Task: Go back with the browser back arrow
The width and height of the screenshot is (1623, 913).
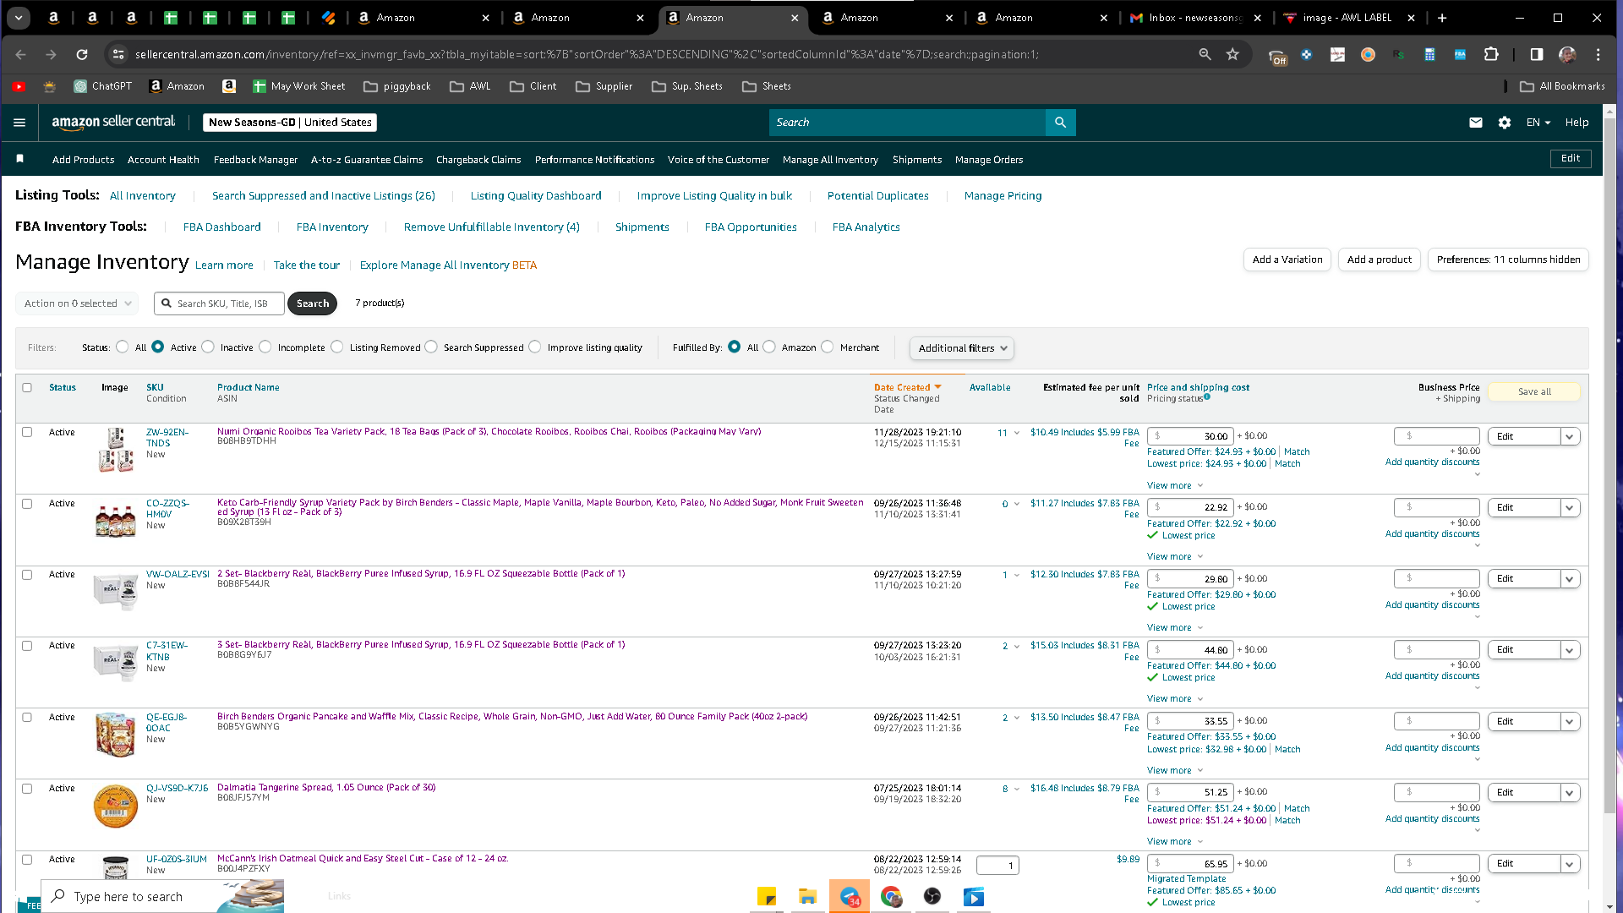Action: tap(21, 55)
